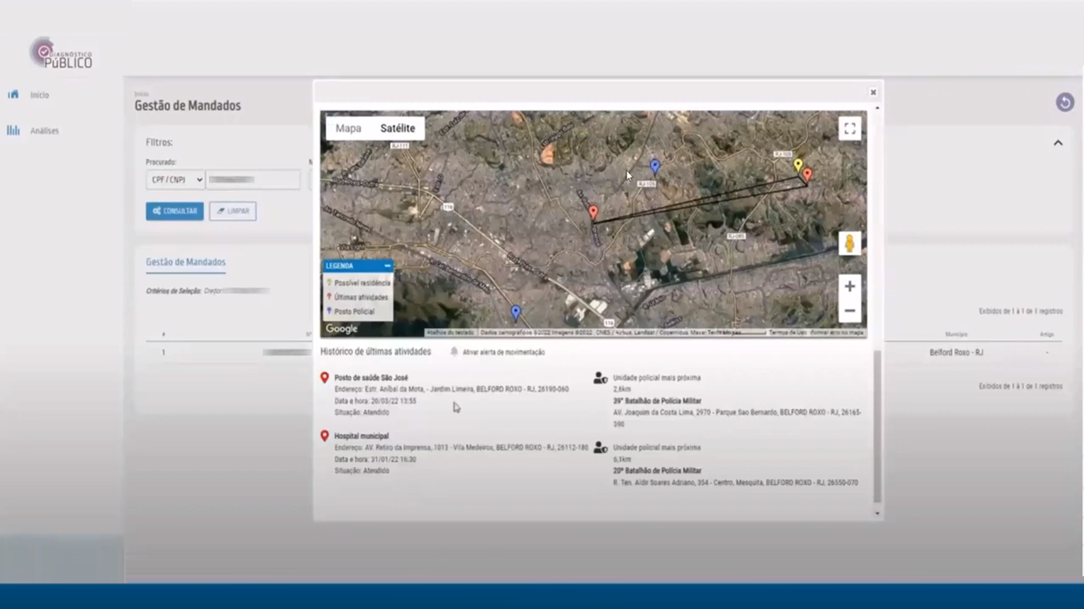Click the Termos de Uso map link
The width and height of the screenshot is (1084, 609).
(787, 333)
